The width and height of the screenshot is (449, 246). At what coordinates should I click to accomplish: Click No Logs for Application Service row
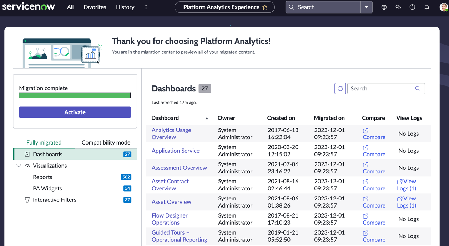click(408, 151)
